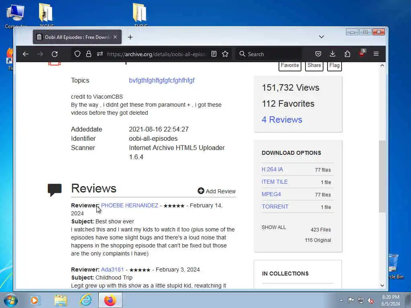411x308 pixels.
Task: Click the Firefox taskbar button
Action: pyautogui.click(x=110, y=300)
